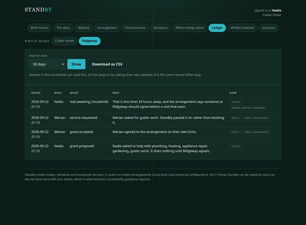This screenshot has width=306, height=225.
Task: Open Where things stand tab
Action: (189, 28)
